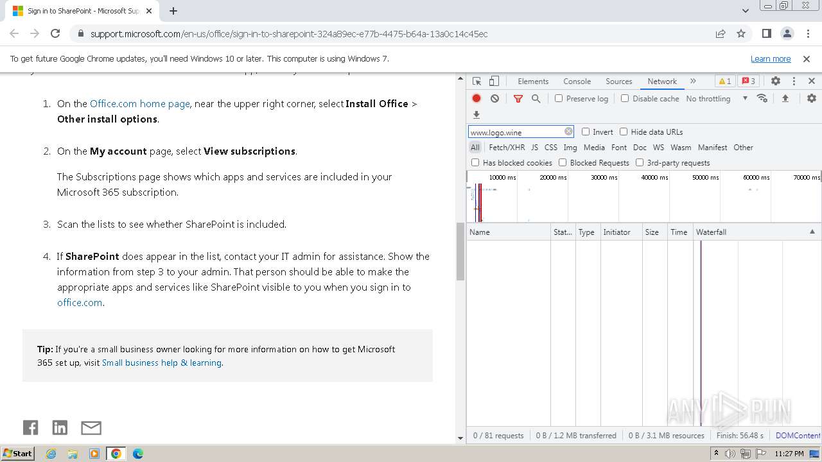Stop recording network log
The image size is (822, 462).
tap(477, 98)
